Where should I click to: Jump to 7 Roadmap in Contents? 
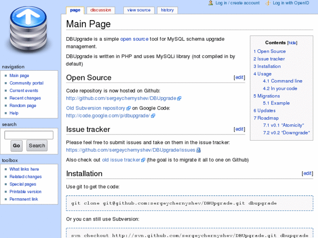(x=266, y=118)
